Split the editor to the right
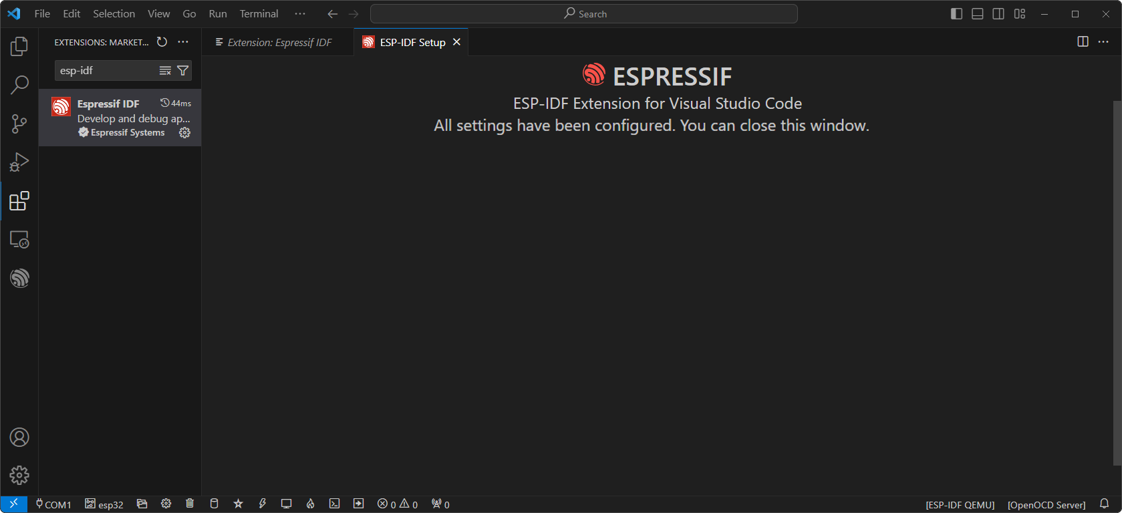Image resolution: width=1122 pixels, height=513 pixels. tap(1083, 41)
